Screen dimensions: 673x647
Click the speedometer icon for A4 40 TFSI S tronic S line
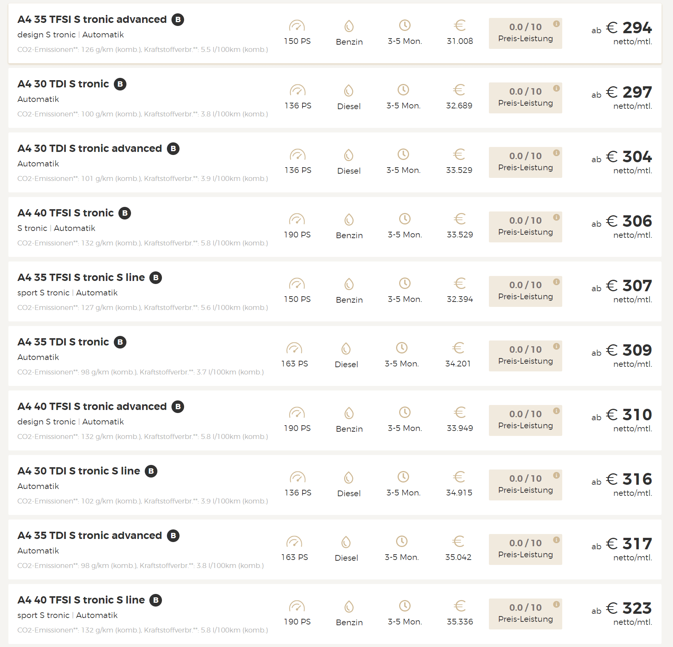(297, 606)
